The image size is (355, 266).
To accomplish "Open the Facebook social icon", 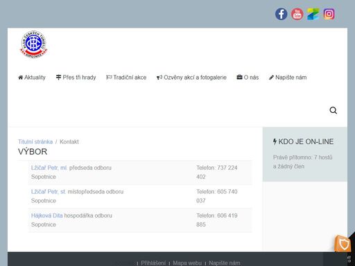I will (x=281, y=14).
